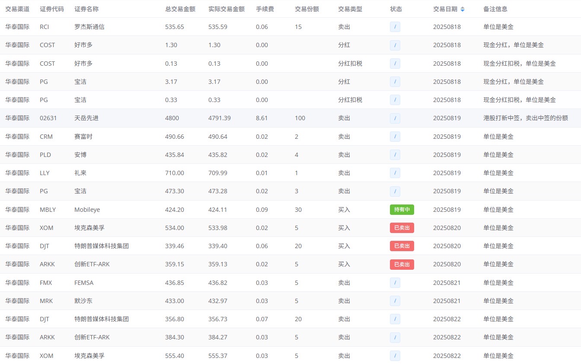This screenshot has height=364, width=581.
Task: Click the 432.97 actual amount cell
Action: point(218,301)
